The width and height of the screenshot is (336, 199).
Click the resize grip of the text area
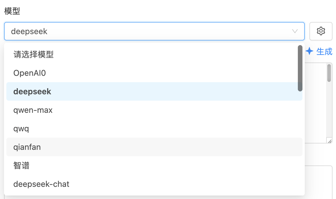pos(329,141)
